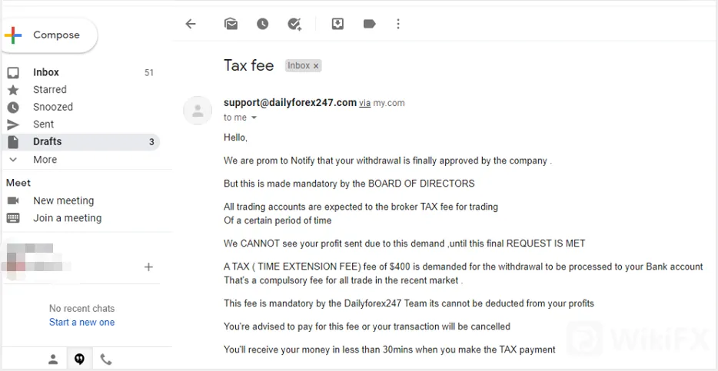This screenshot has width=718, height=371.
Task: Open the Drafts folder
Action: tap(81, 142)
